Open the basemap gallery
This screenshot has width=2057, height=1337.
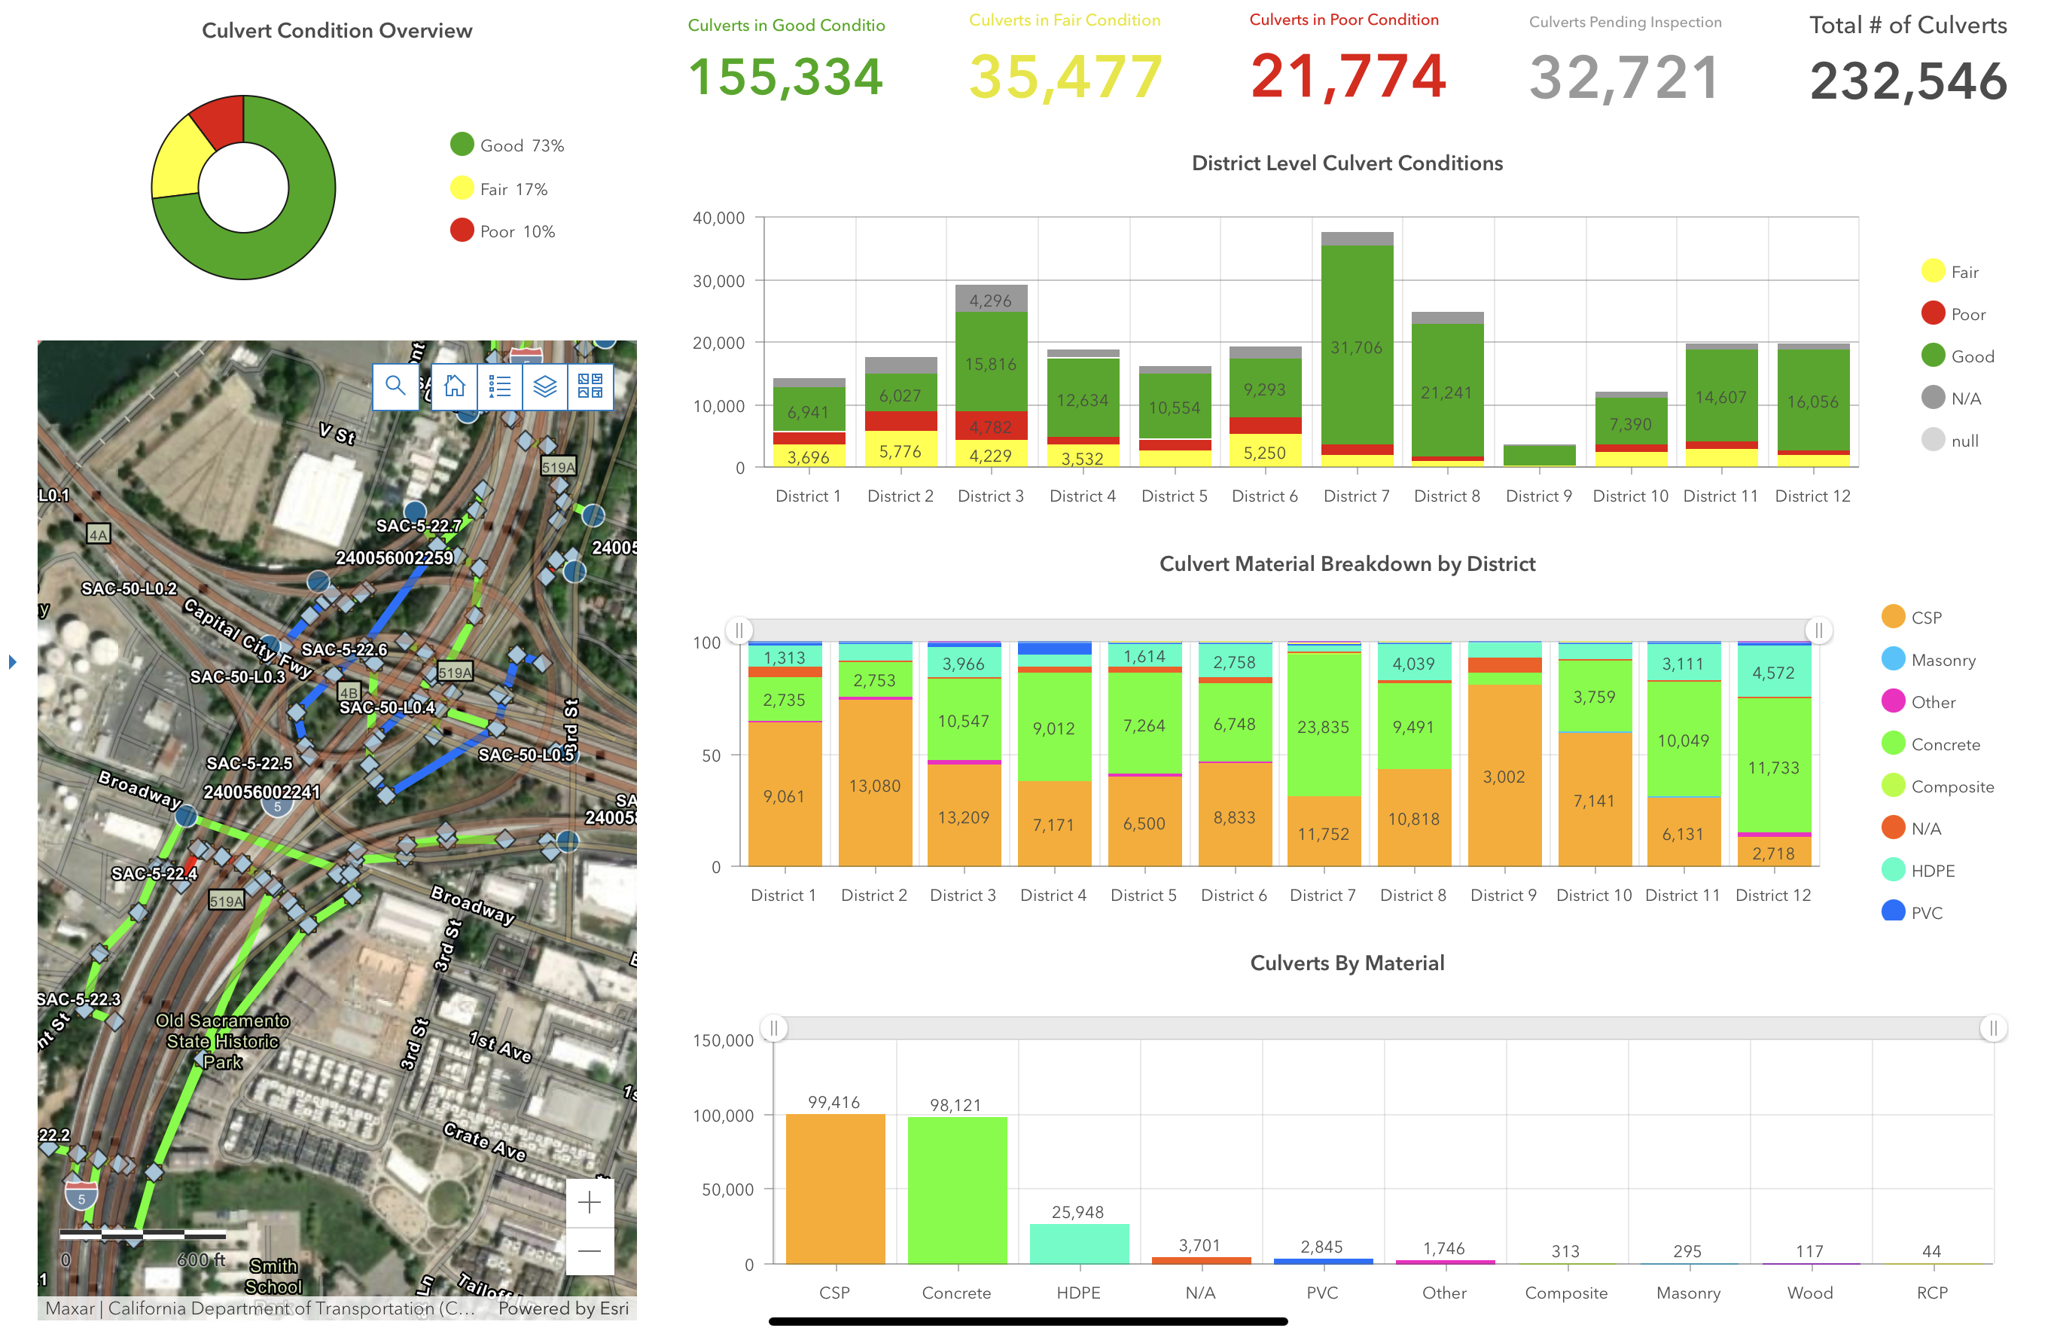590,386
